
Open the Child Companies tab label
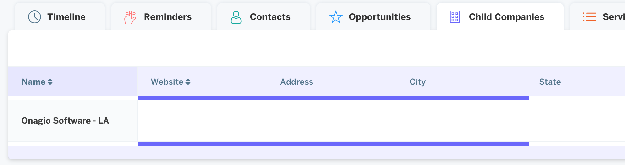(507, 17)
